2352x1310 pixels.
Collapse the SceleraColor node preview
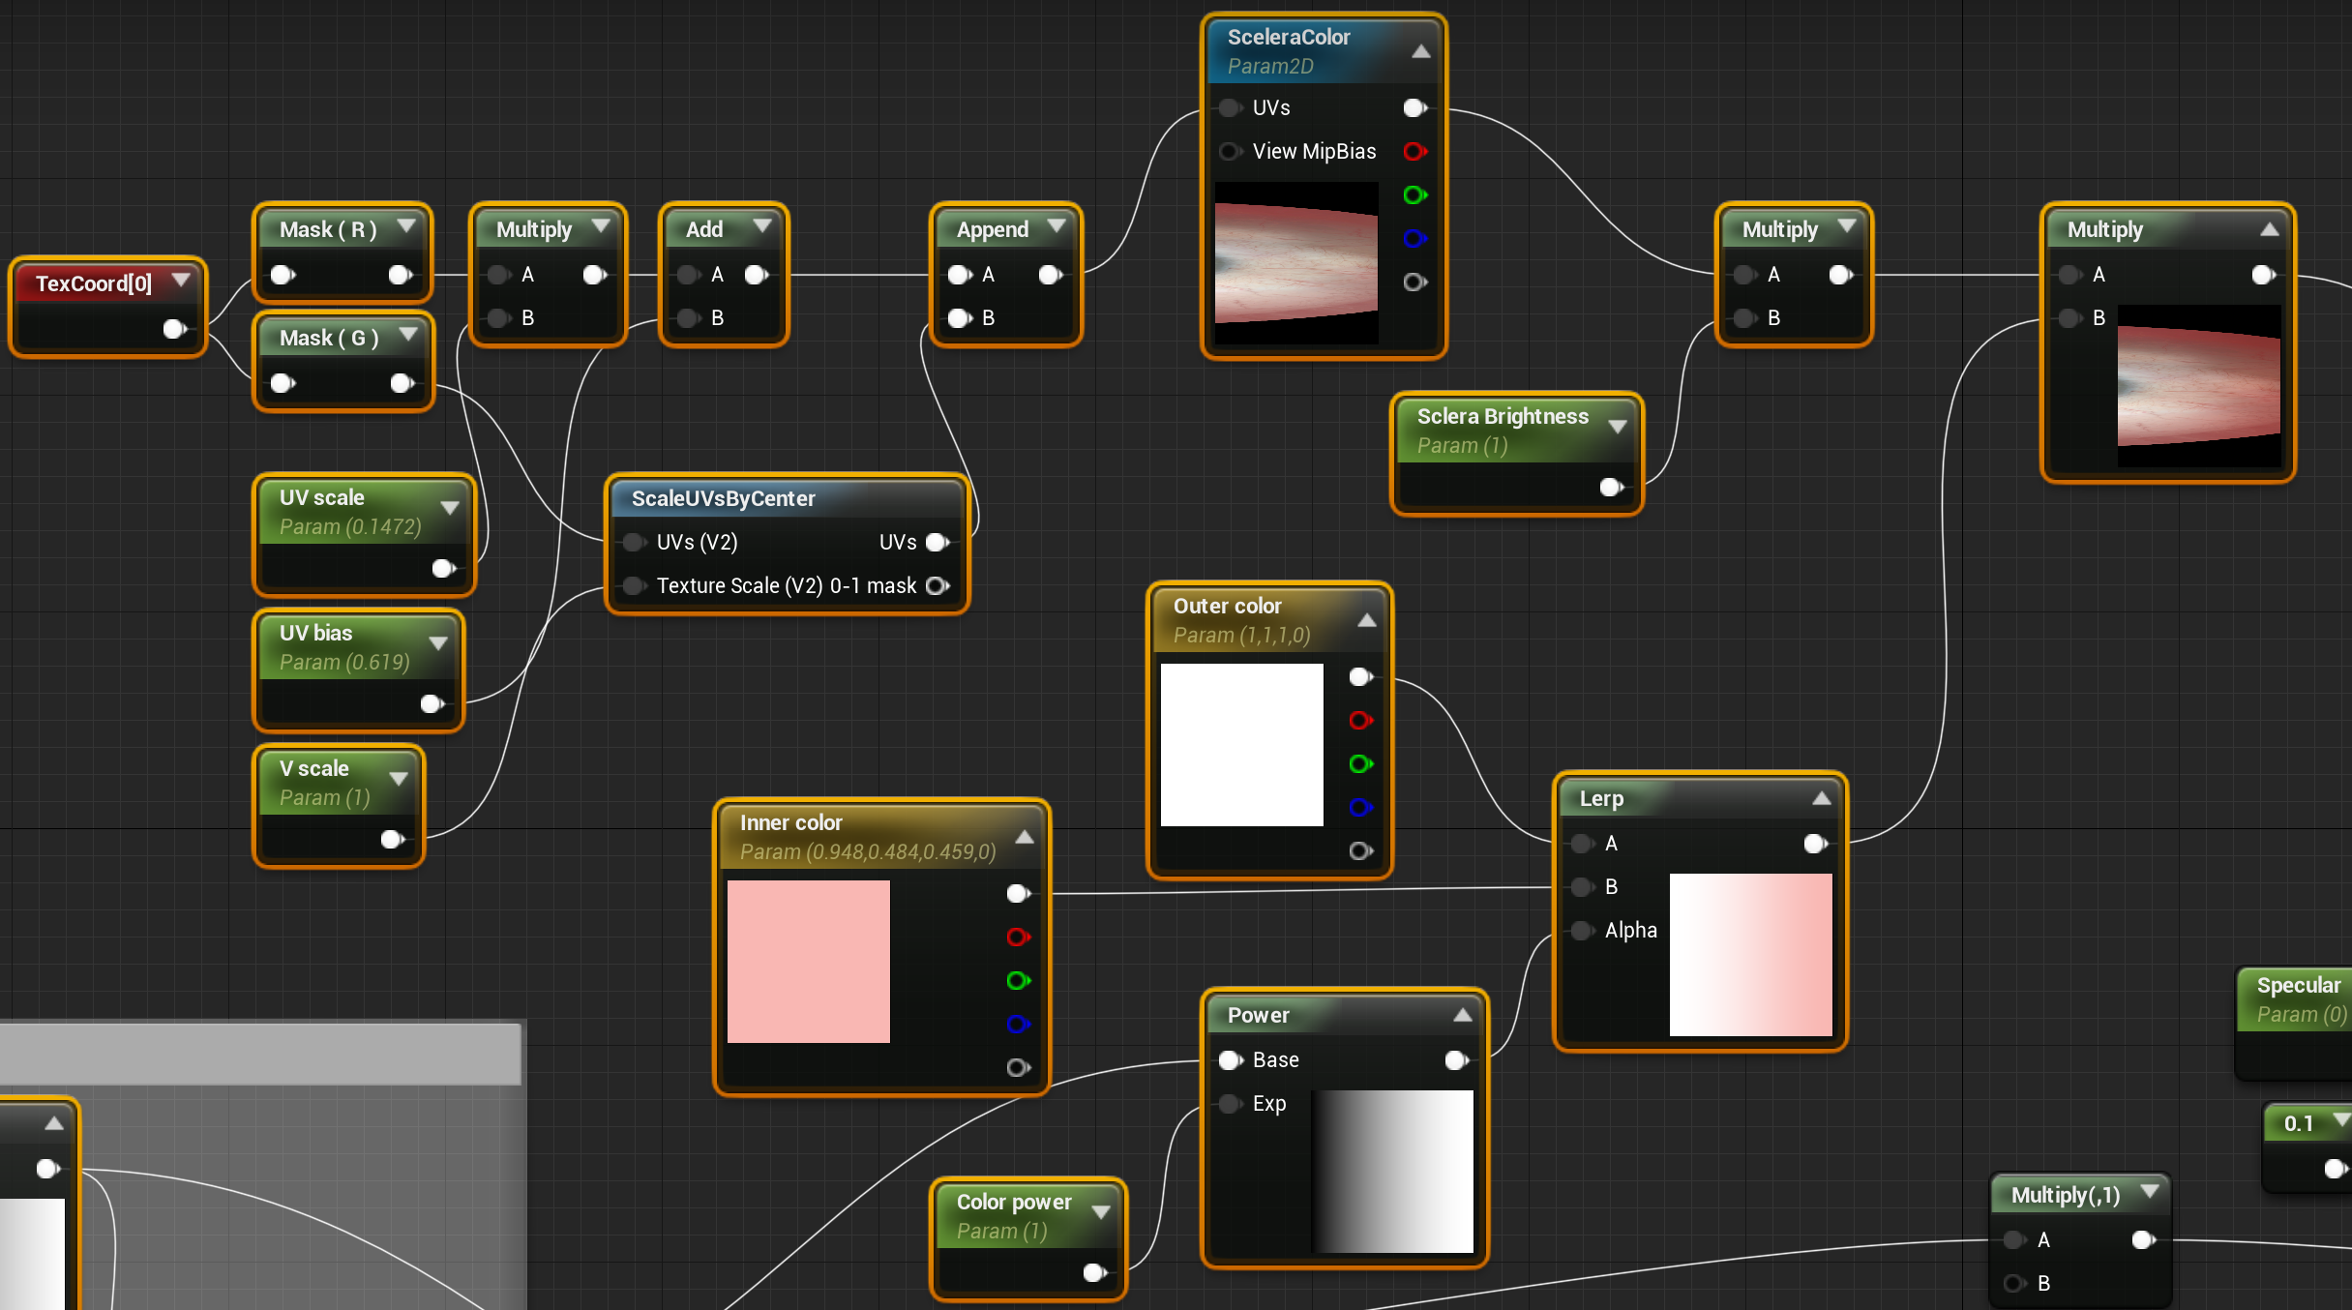(1420, 51)
